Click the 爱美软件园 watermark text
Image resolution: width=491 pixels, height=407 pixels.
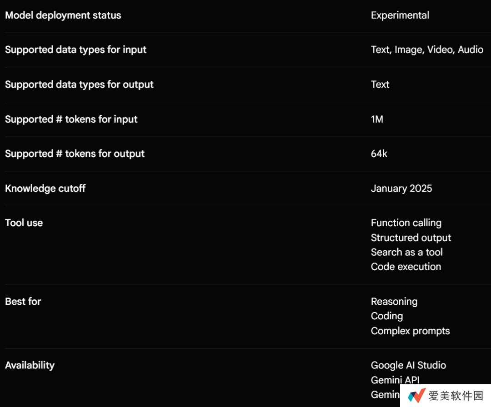(456, 396)
